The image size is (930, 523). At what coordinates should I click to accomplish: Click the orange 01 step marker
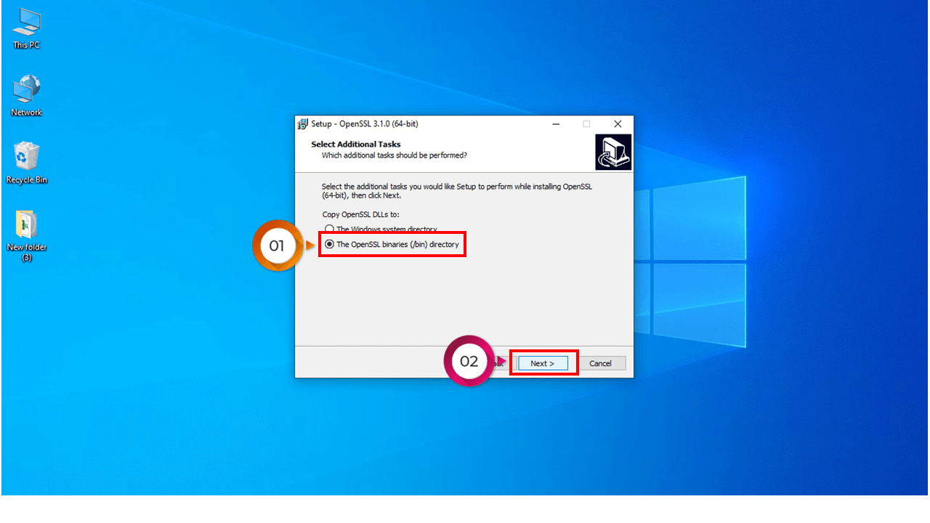pos(277,246)
